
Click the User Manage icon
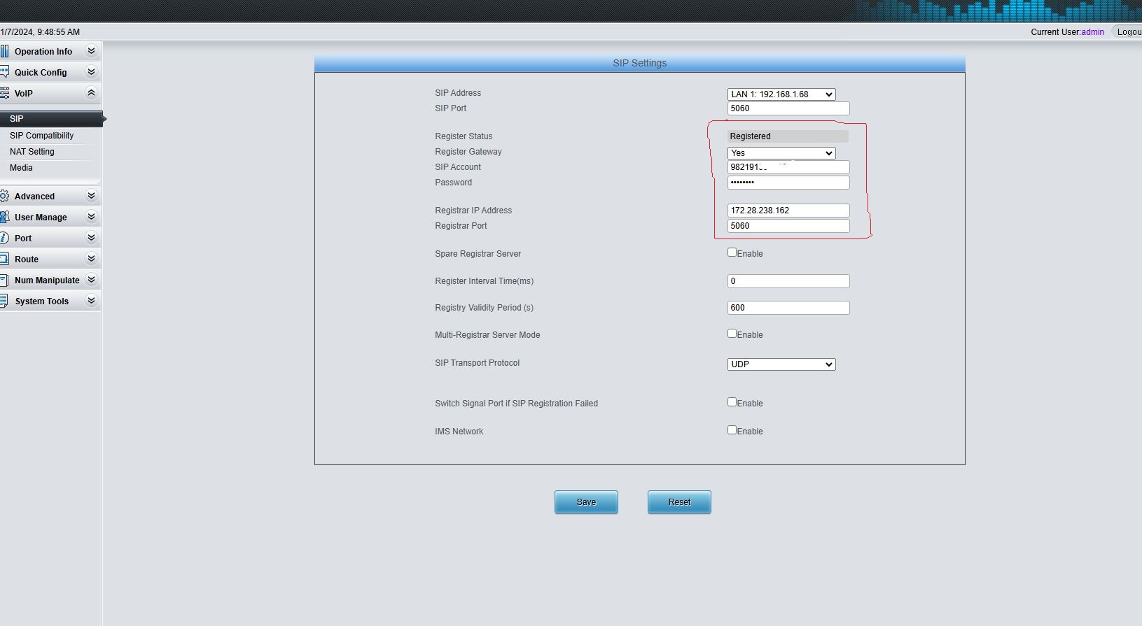(4, 217)
